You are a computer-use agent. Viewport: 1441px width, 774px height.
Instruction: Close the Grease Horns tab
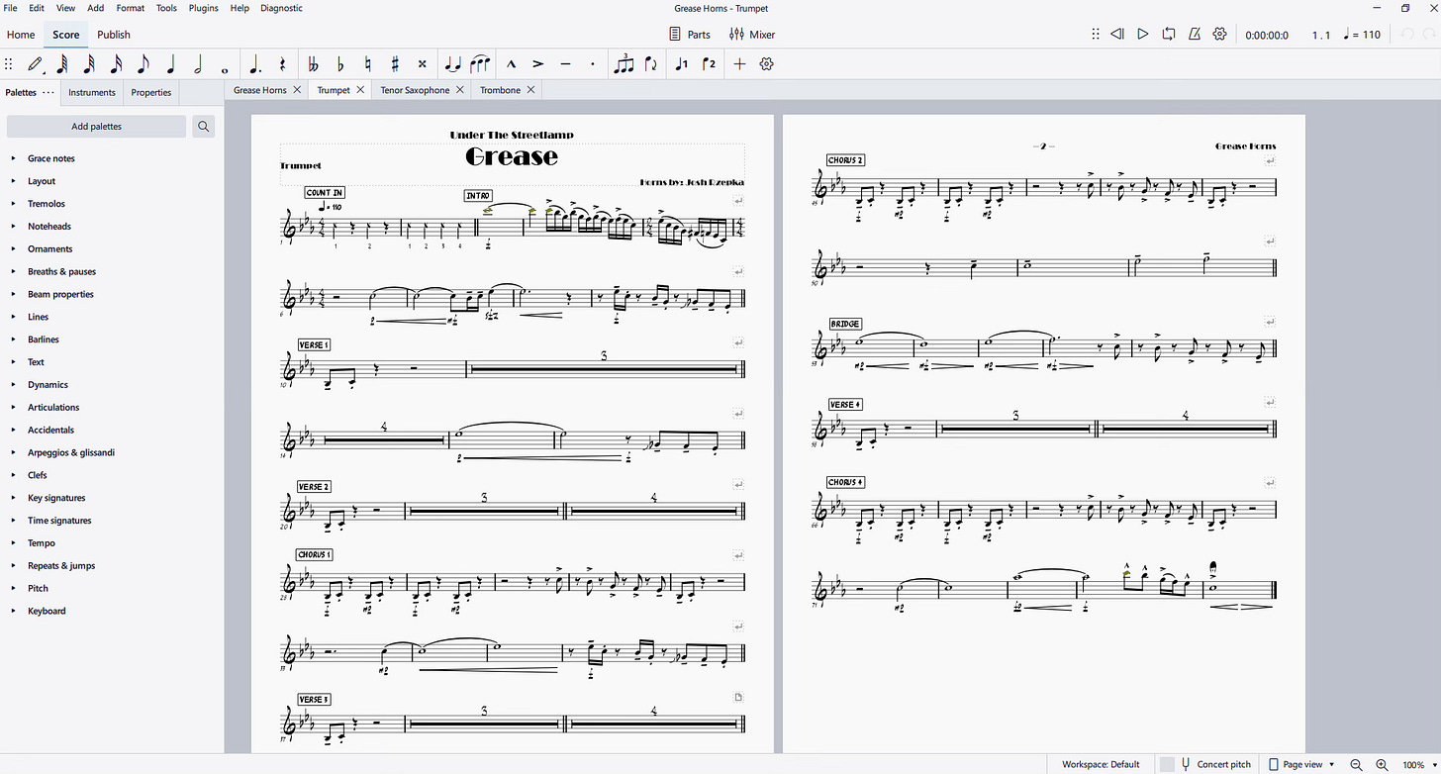[296, 90]
